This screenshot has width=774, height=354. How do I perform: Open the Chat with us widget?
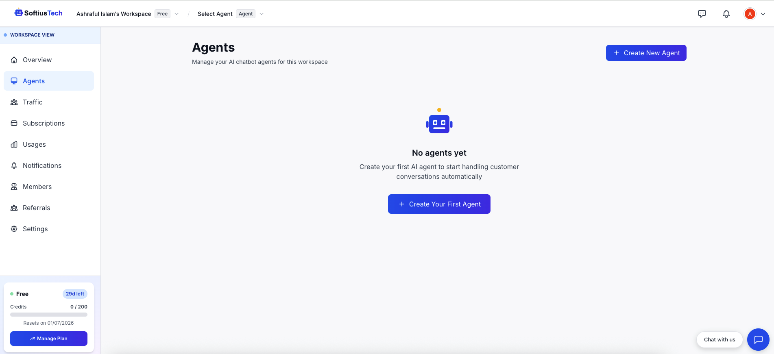click(719, 339)
